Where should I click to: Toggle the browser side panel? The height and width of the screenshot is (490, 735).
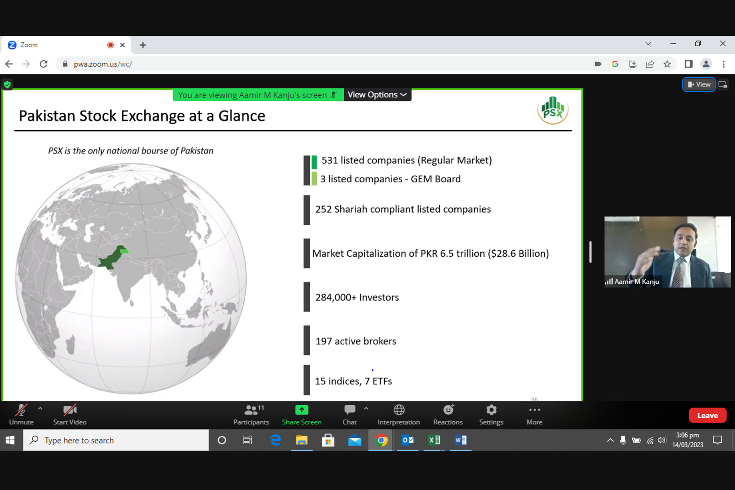click(689, 64)
